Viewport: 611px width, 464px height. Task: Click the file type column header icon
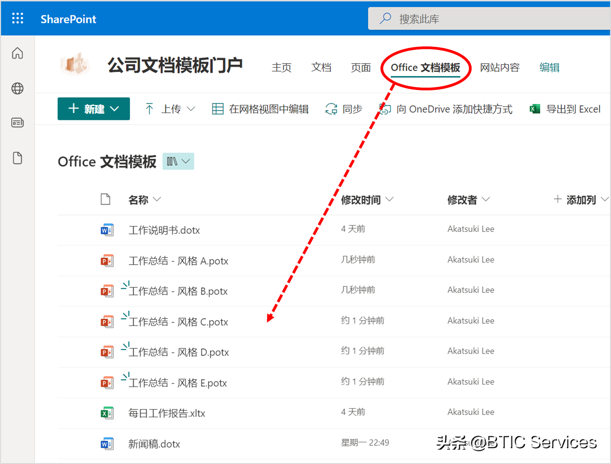[105, 199]
